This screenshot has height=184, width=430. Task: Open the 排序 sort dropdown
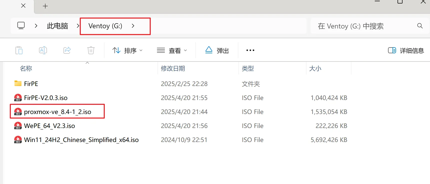[x=127, y=50]
